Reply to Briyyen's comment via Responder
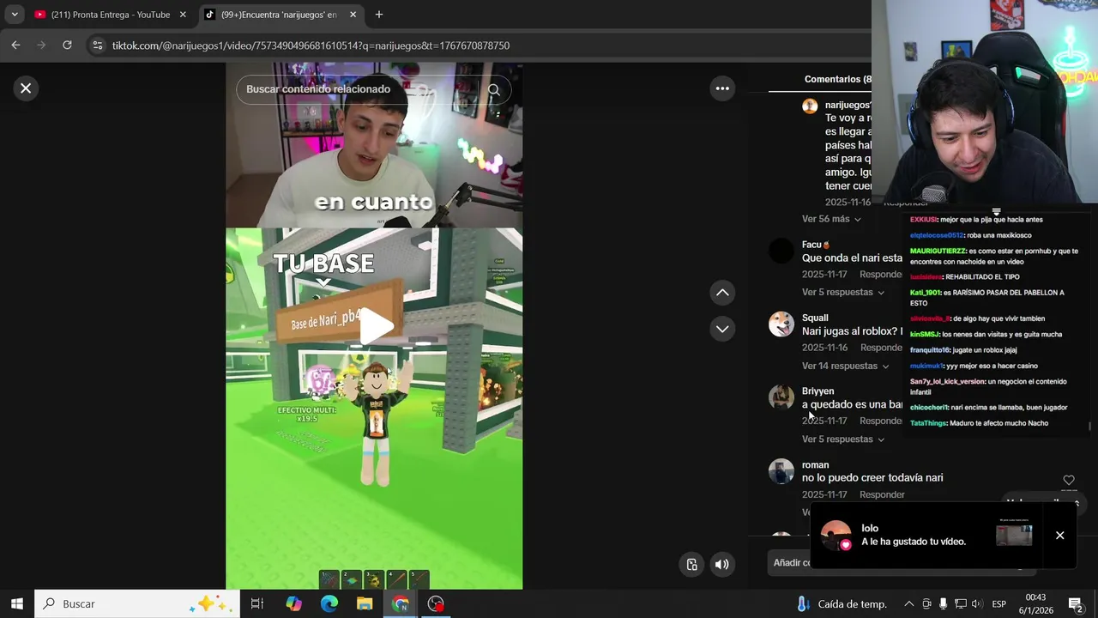Screen dimensions: 1098x618 pos(881,421)
